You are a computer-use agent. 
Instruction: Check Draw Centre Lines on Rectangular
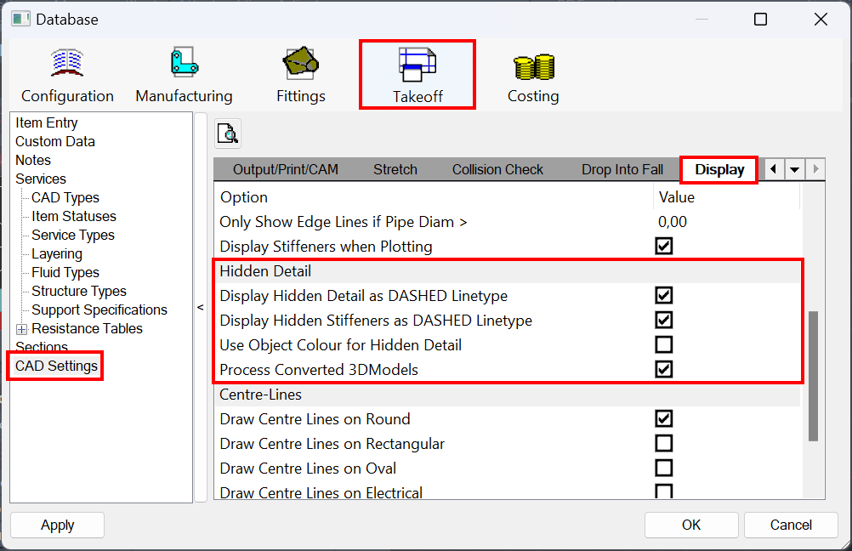(662, 443)
